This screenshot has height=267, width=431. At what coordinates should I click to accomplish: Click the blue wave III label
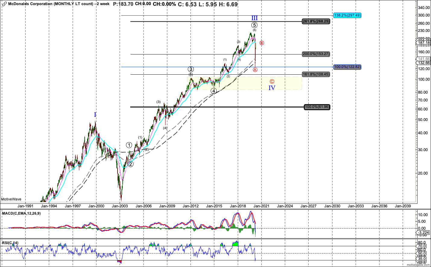(254, 18)
